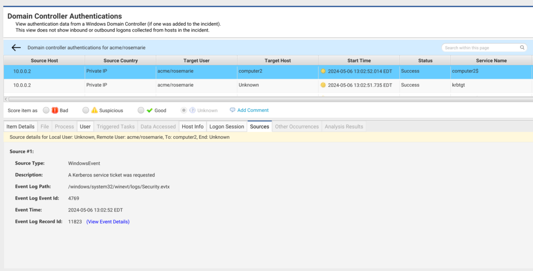Click the red Bad alert icon
The image size is (533, 271).
coord(54,110)
